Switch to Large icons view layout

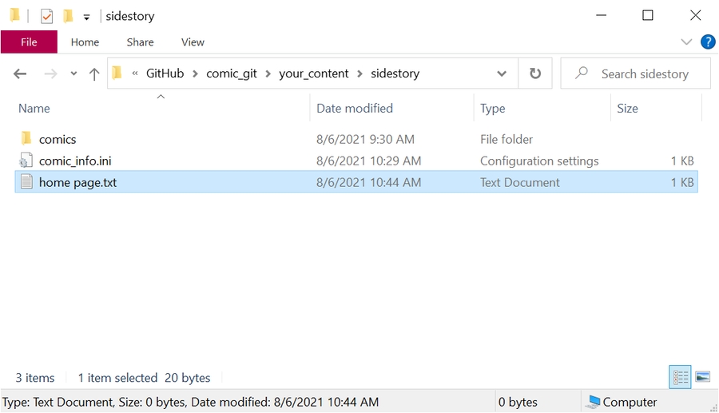(703, 377)
